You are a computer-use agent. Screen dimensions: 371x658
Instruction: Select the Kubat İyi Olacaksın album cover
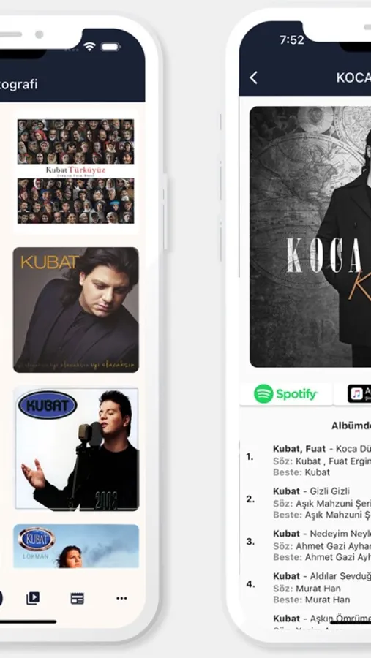(x=75, y=310)
